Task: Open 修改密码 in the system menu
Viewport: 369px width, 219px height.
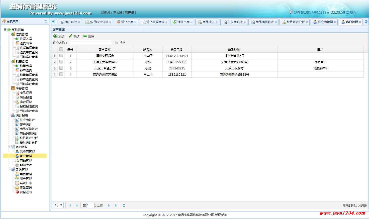Action: coord(26,187)
